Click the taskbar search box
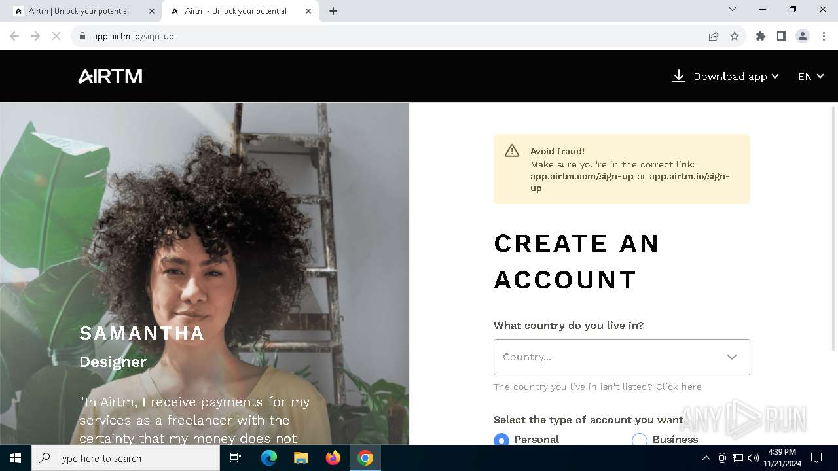 tap(126, 458)
